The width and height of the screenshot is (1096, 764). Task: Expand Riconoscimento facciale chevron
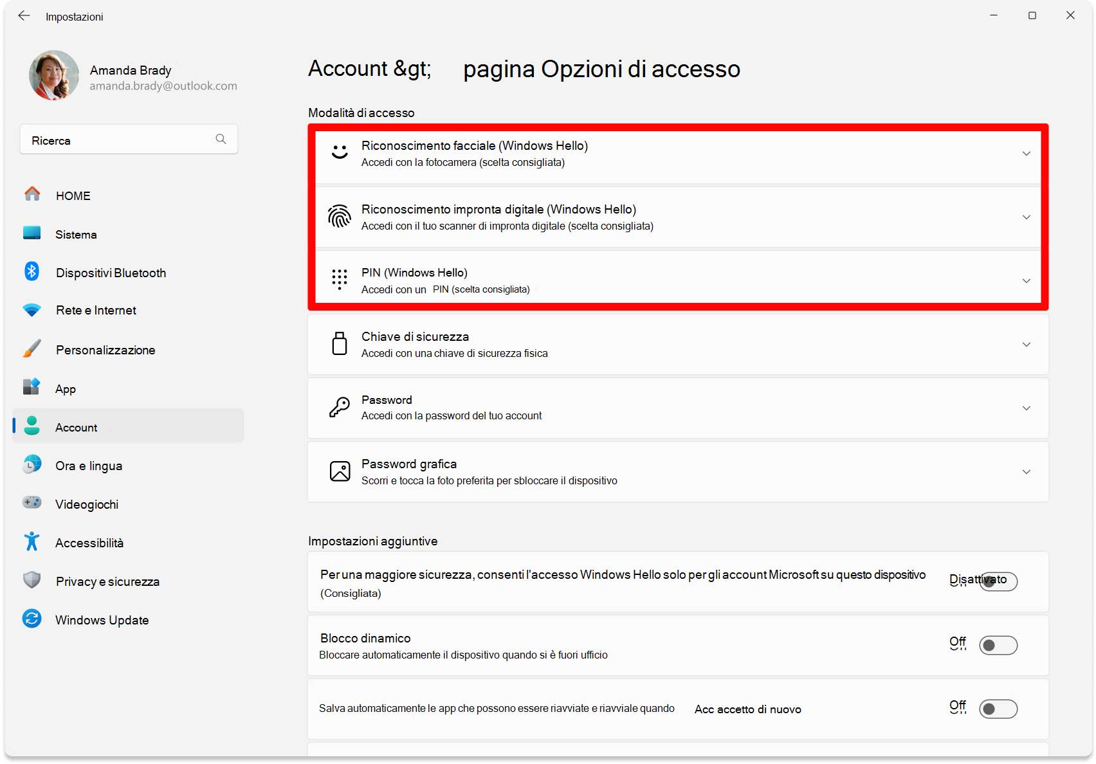click(x=1026, y=154)
